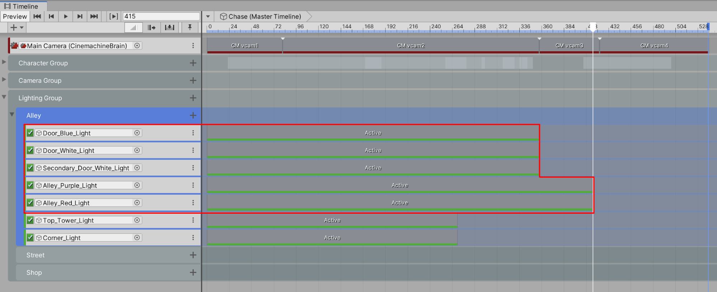This screenshot has height=292, width=717.
Task: Select the Ripple edit mode icon
Action: (151, 28)
